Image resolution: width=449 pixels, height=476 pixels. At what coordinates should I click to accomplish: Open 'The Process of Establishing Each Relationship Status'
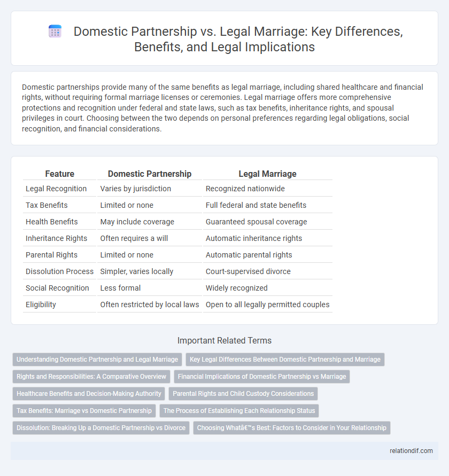click(239, 410)
